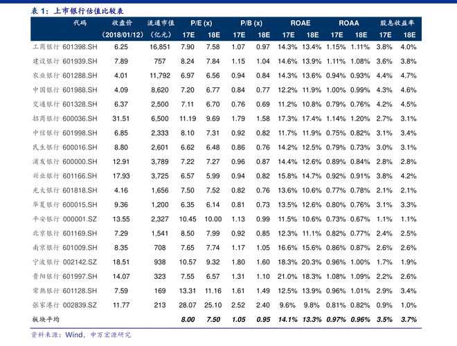
Task: Select the ROAE column header
Action: point(301,23)
